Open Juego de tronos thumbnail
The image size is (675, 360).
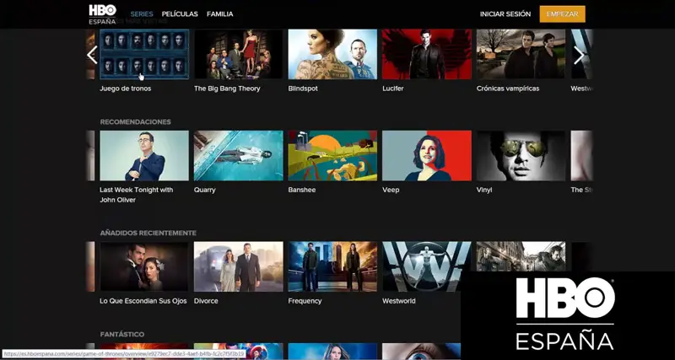pos(144,54)
